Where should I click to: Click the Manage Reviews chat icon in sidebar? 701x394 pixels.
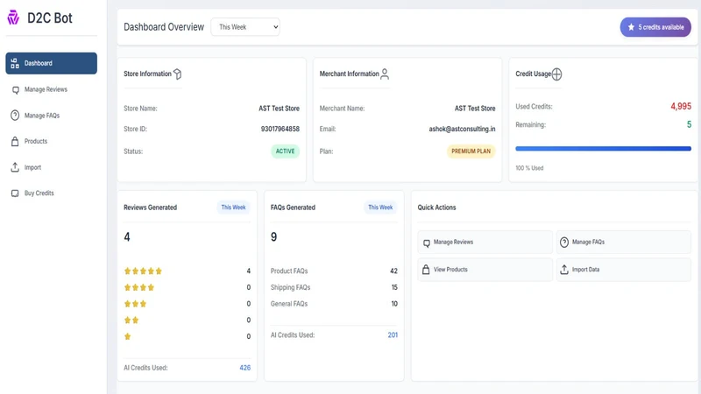click(15, 90)
